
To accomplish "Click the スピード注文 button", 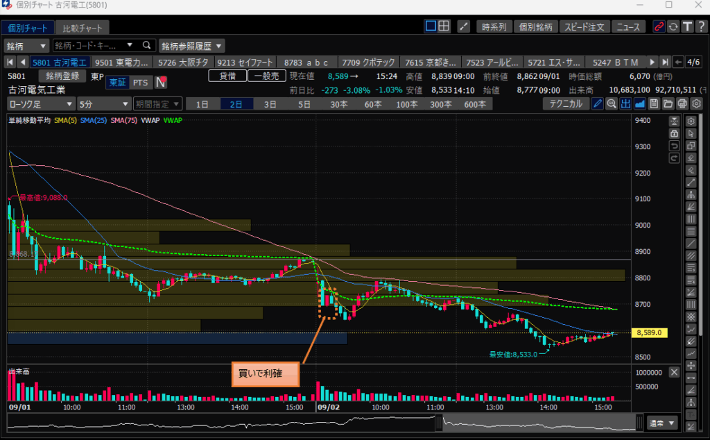I will pos(586,27).
